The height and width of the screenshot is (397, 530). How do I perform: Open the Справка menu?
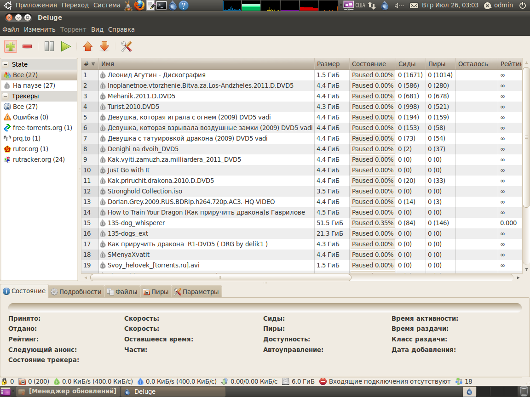(x=121, y=29)
